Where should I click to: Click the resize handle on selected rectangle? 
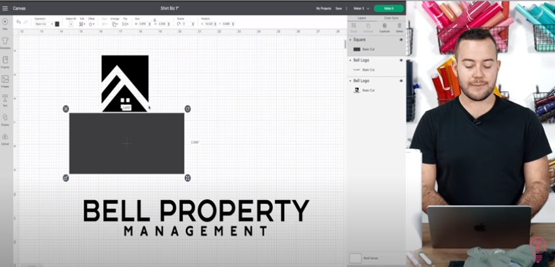click(x=187, y=178)
